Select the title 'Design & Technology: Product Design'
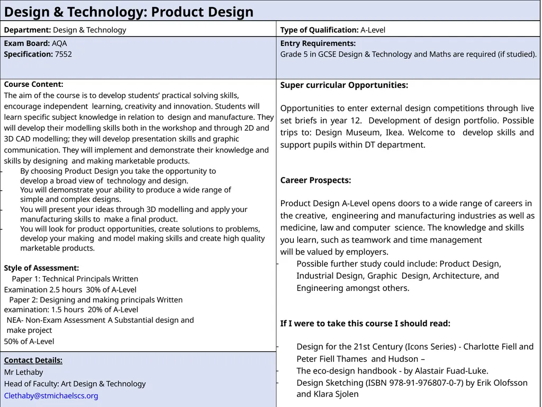The image size is (542, 407). click(x=129, y=12)
